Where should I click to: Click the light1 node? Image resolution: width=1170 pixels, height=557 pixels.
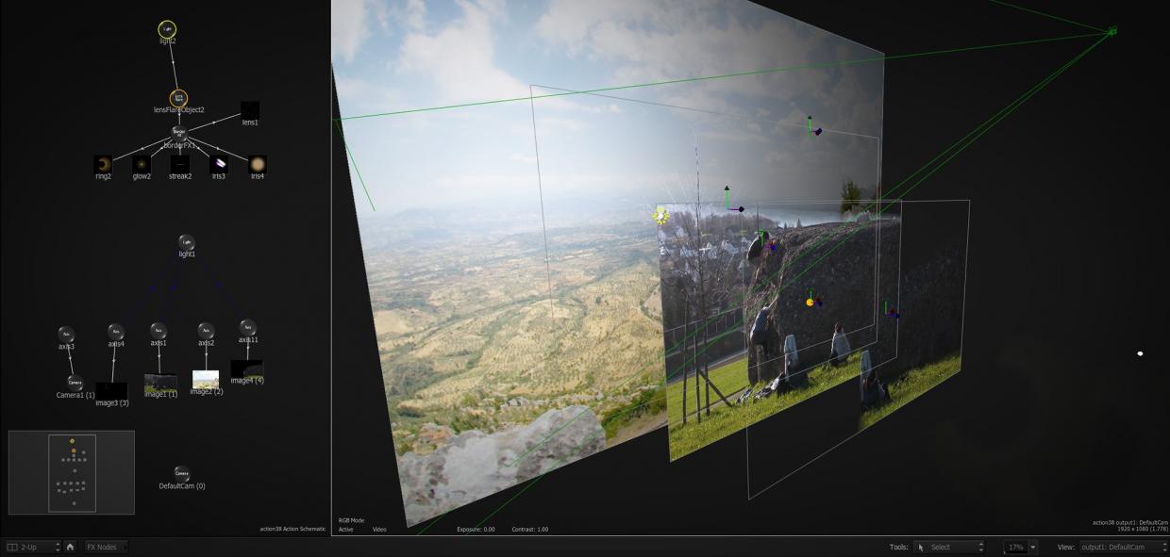coord(187,243)
